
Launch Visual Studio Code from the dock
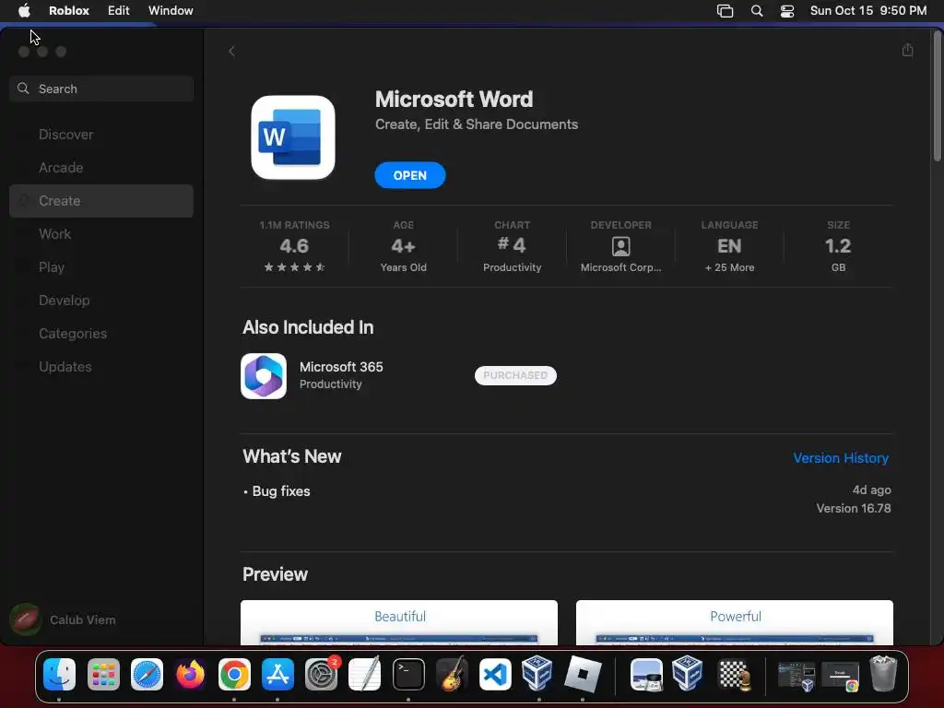coord(495,674)
